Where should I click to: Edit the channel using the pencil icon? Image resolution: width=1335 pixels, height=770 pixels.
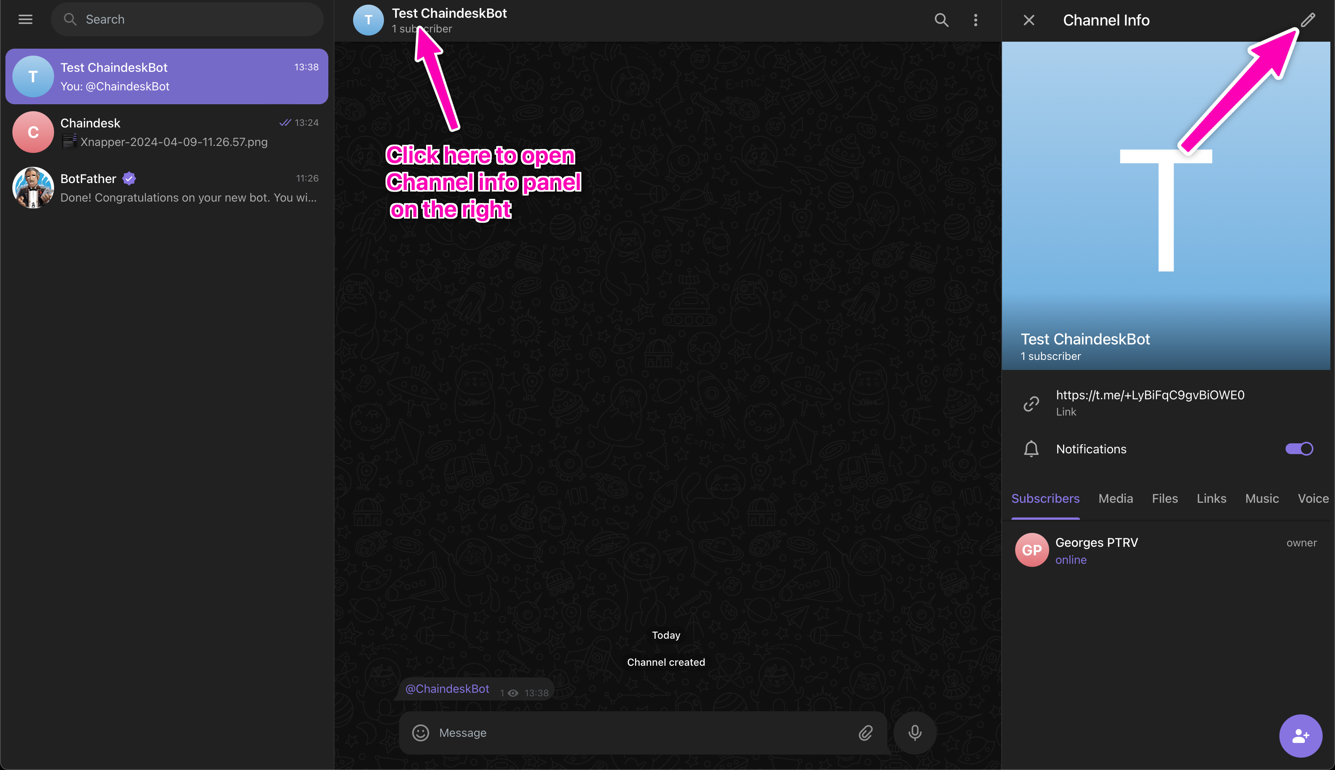1308,20
